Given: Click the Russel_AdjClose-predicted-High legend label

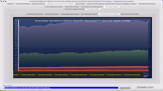Looking at the screenshot, I should pyautogui.click(x=45, y=75).
